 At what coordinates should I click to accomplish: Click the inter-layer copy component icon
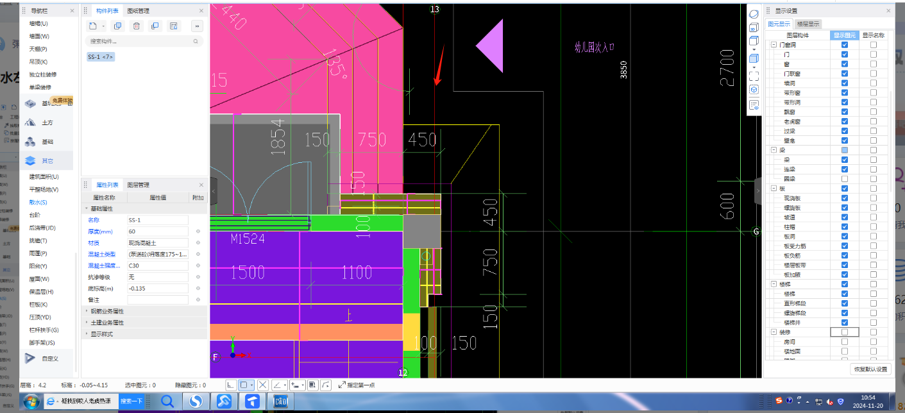coord(155,26)
